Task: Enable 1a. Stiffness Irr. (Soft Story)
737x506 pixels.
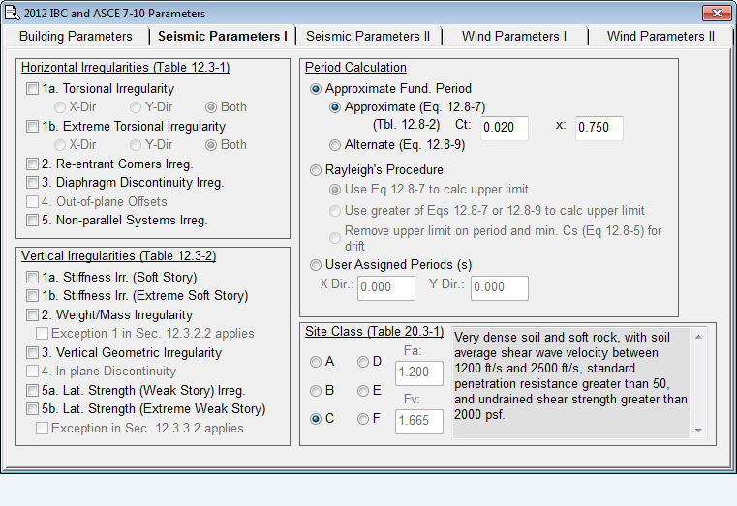Action: click(34, 278)
